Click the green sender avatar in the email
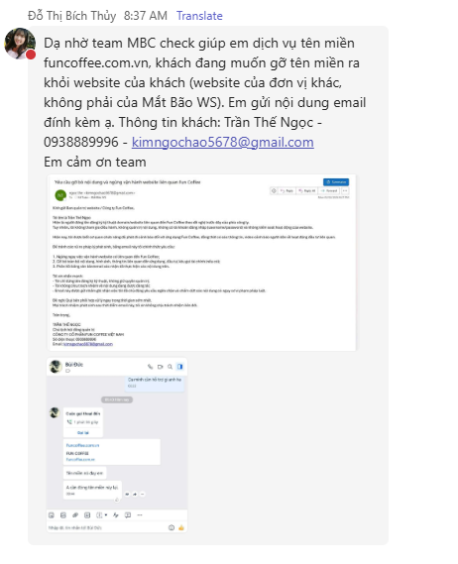 (60, 195)
